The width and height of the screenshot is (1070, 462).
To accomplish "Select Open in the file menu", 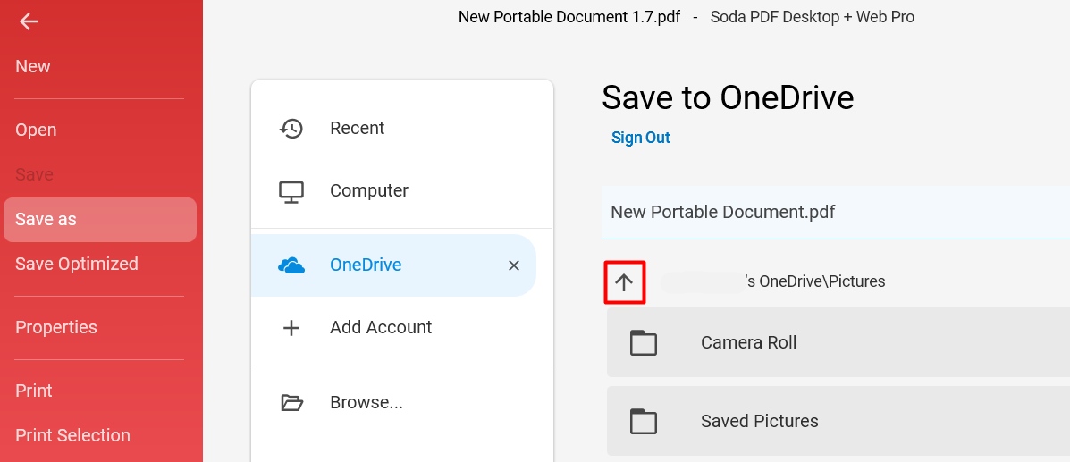I will pyautogui.click(x=36, y=130).
